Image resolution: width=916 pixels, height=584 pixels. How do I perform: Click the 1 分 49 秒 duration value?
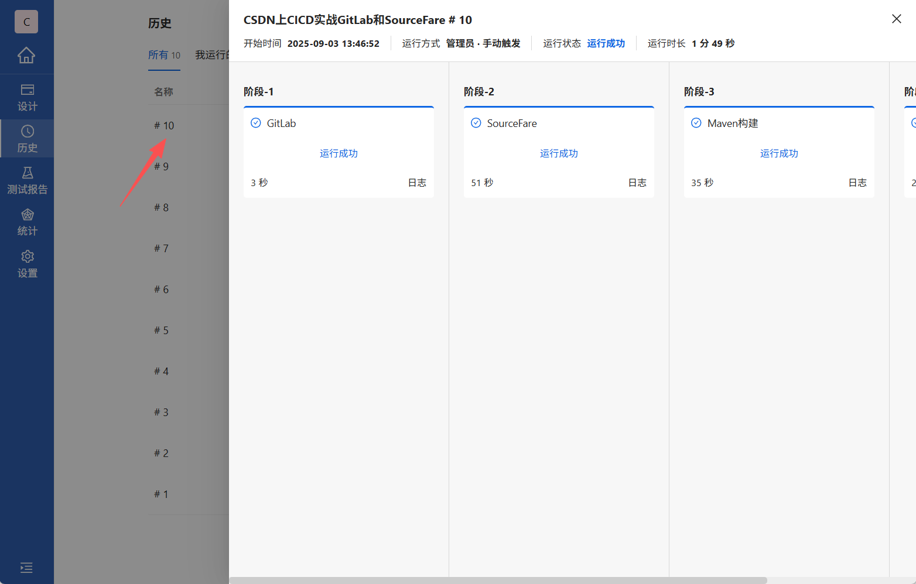713,43
